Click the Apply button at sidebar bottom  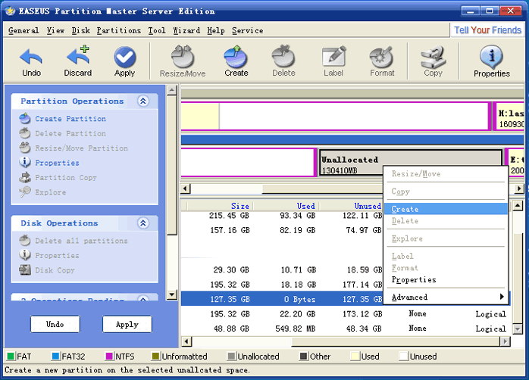127,324
